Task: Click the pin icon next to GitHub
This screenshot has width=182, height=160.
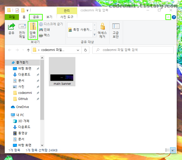Action: pos(38,99)
